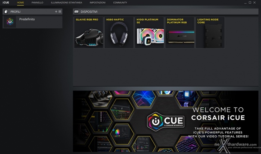
Task: Minimize the iCUE window
Action: click(x=245, y=3)
